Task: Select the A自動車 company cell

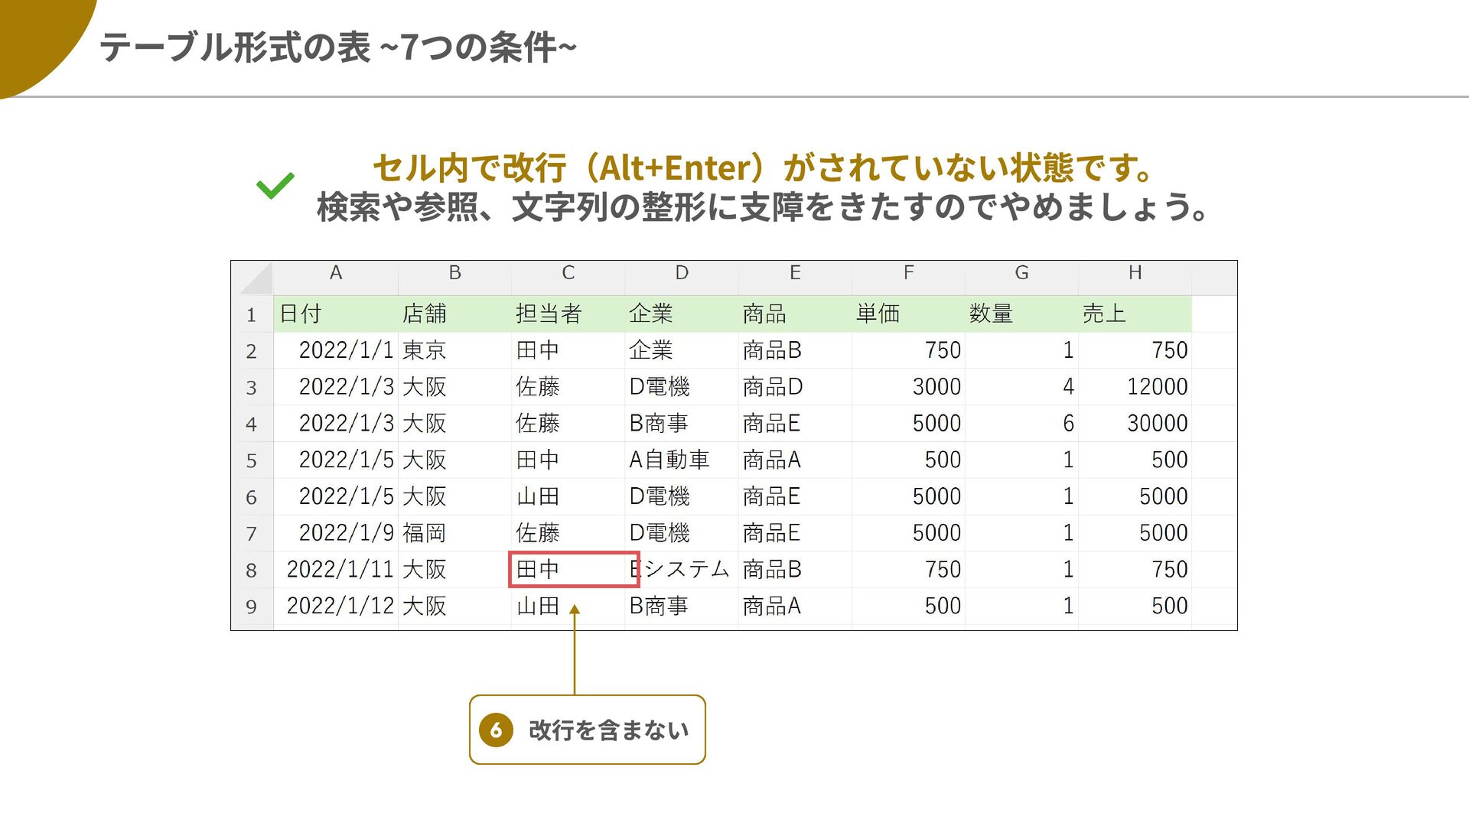Action: coord(681,460)
